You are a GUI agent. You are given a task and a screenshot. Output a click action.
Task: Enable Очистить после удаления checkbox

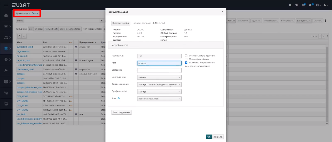click(186, 56)
